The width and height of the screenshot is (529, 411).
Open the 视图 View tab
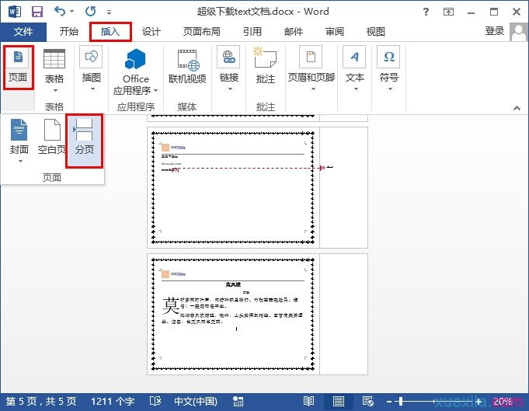[376, 32]
